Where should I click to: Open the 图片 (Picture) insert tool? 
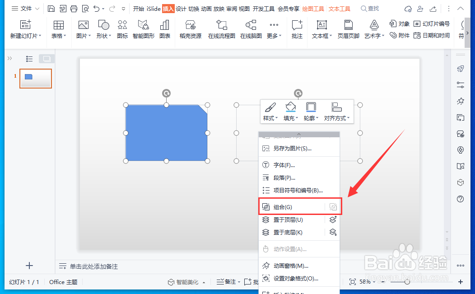(x=84, y=29)
